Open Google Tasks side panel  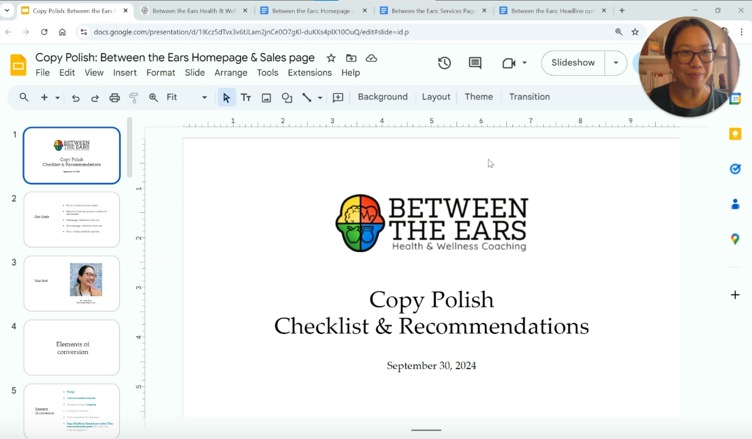[735, 169]
